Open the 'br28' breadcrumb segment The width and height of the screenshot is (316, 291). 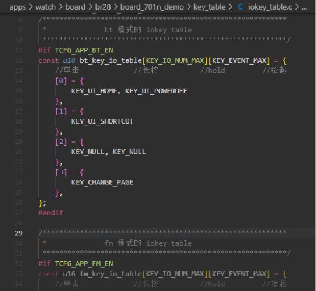tap(103, 7)
